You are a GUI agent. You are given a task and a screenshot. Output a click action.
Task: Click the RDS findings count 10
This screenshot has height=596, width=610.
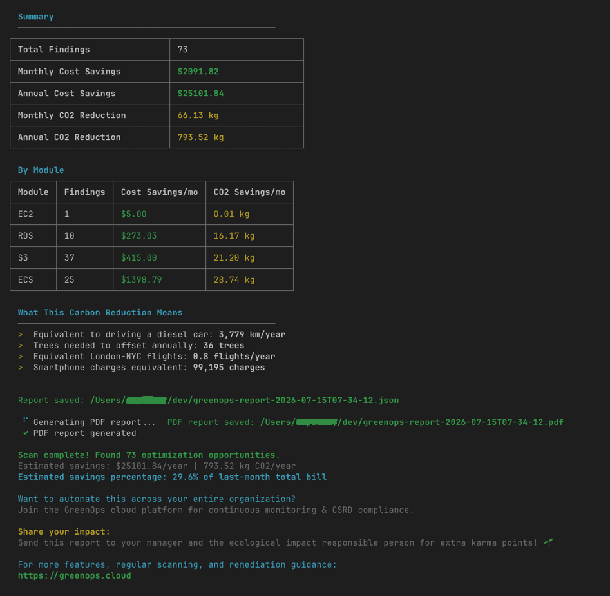pos(70,235)
